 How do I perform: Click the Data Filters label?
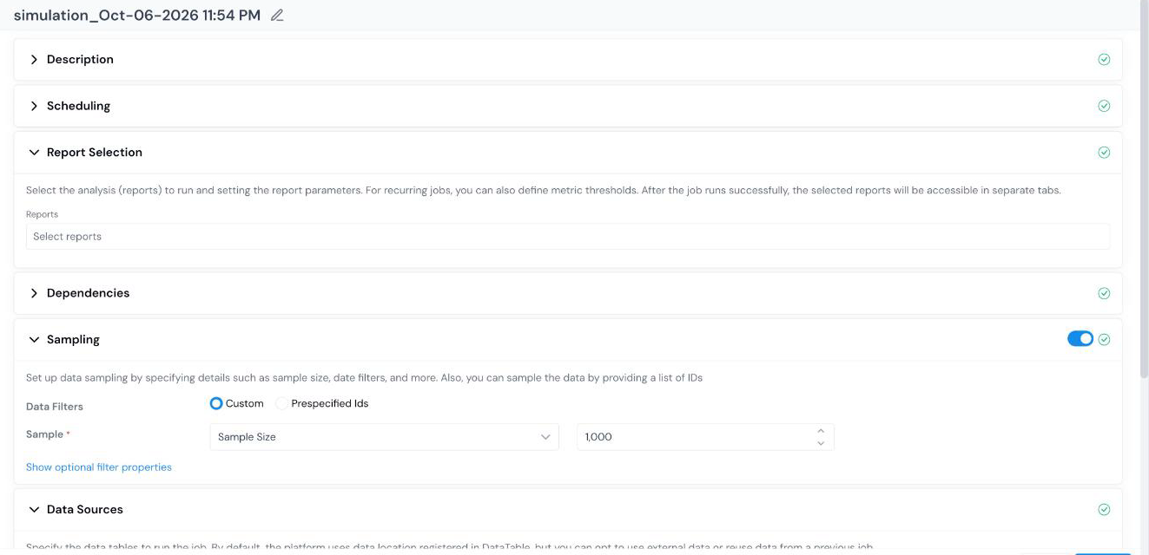click(x=55, y=407)
